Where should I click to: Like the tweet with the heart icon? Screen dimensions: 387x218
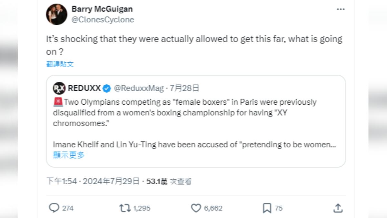point(196,208)
